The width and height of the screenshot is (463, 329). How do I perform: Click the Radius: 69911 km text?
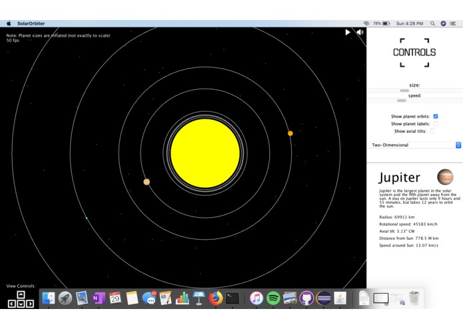coord(397,217)
